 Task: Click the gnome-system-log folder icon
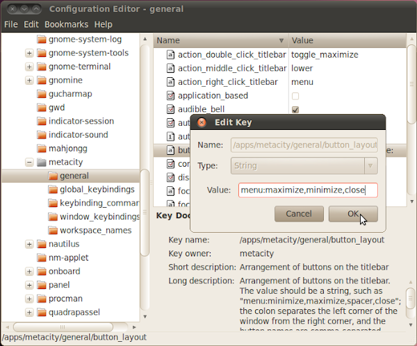(42, 40)
